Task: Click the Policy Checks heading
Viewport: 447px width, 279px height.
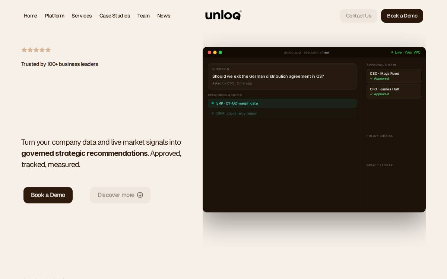Action: tap(380, 136)
